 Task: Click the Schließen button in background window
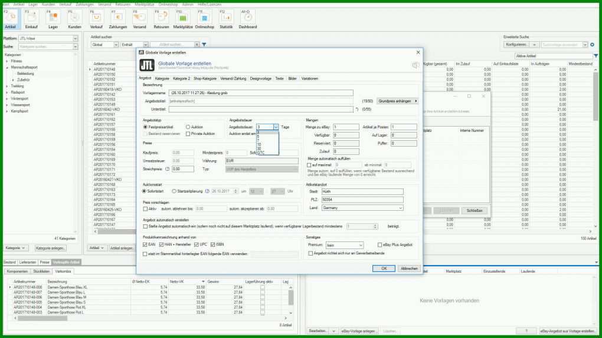(474, 210)
